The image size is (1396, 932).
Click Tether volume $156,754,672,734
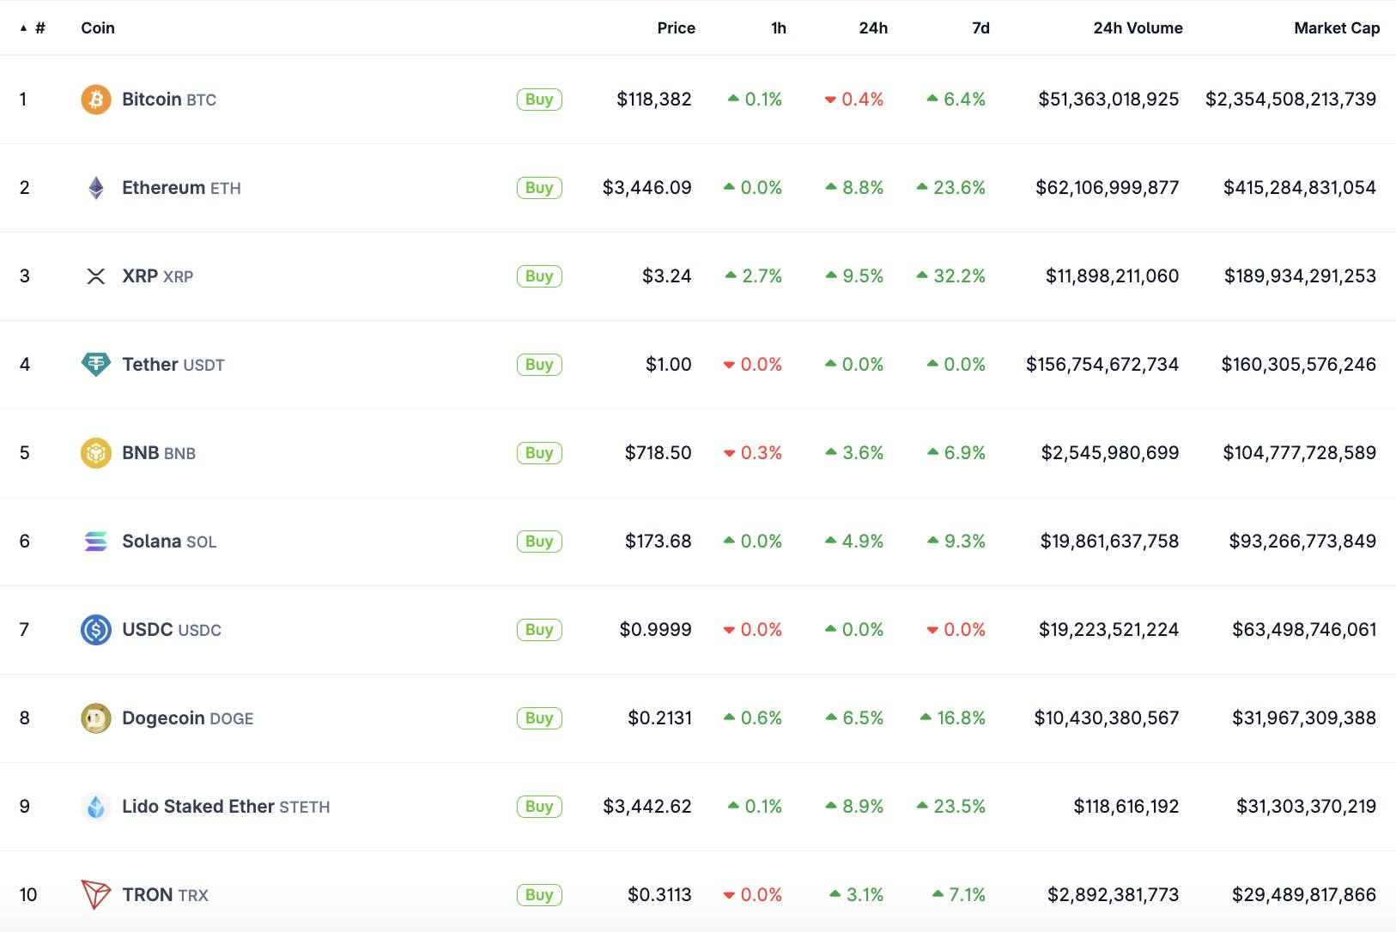click(x=1102, y=365)
